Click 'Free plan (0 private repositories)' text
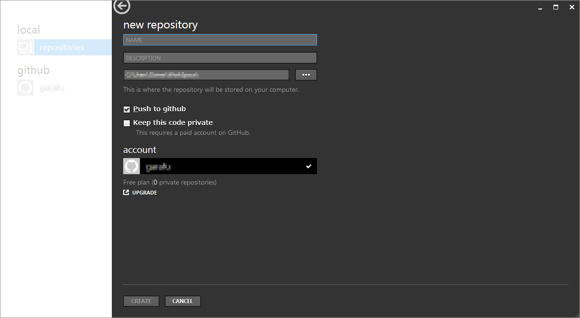580x318 pixels. [x=170, y=182]
